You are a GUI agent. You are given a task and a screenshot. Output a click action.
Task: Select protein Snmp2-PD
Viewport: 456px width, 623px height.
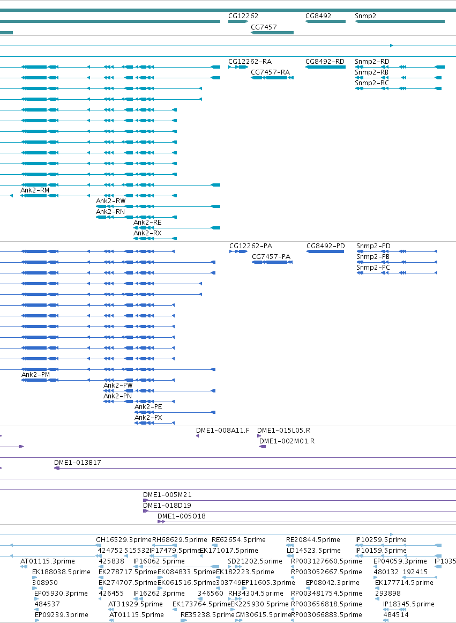click(373, 246)
